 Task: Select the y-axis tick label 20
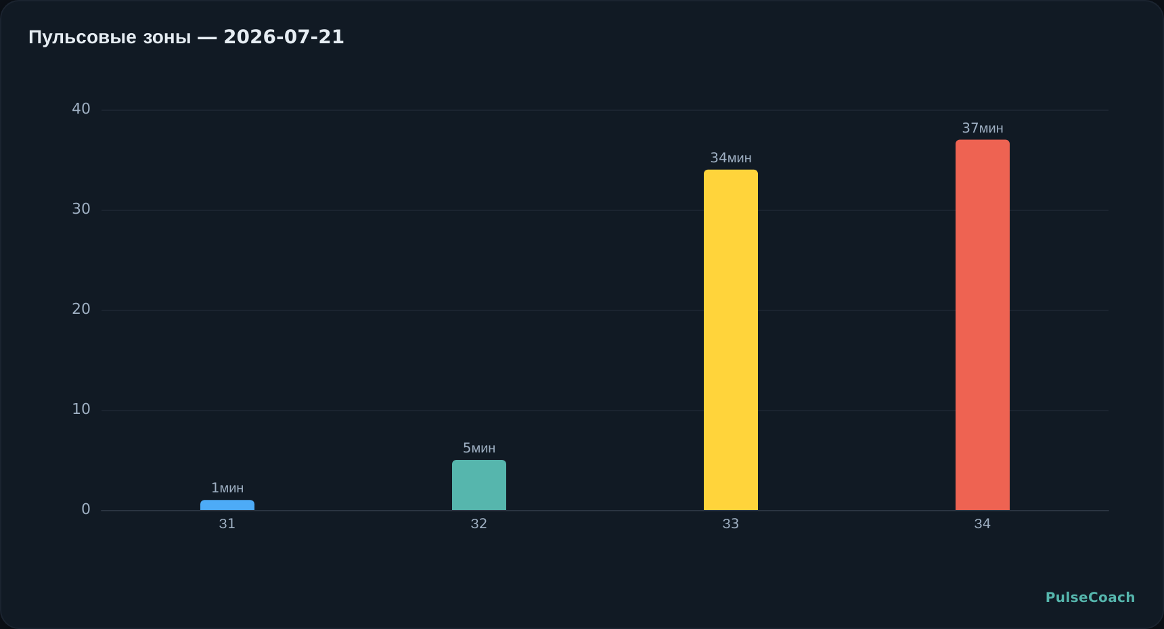click(x=81, y=309)
